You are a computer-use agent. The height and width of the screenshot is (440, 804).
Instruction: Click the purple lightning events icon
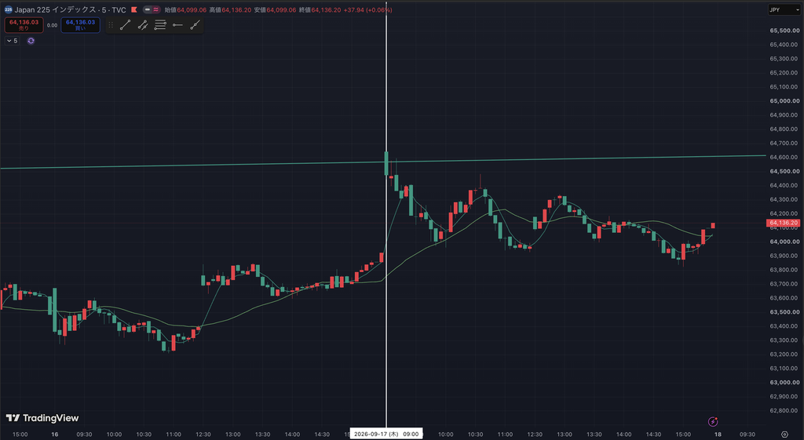713,421
